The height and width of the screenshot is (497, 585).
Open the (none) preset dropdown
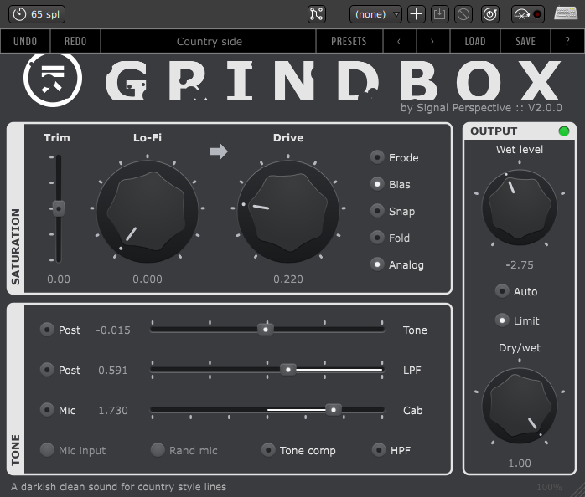(x=375, y=14)
